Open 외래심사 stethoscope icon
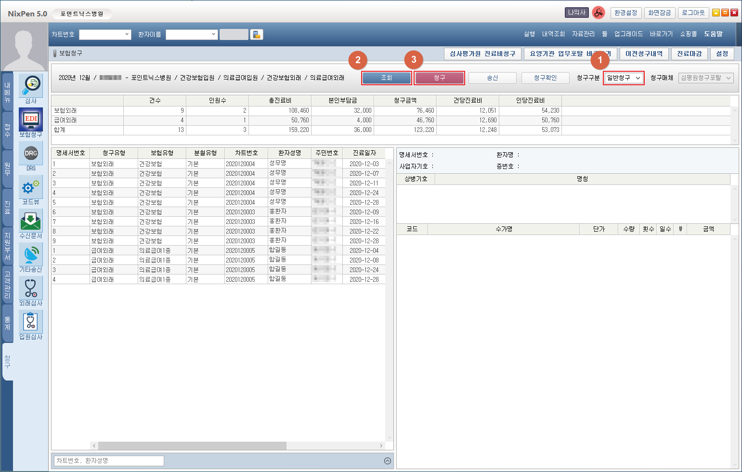Screen dimensions: 742x472 pos(31,288)
